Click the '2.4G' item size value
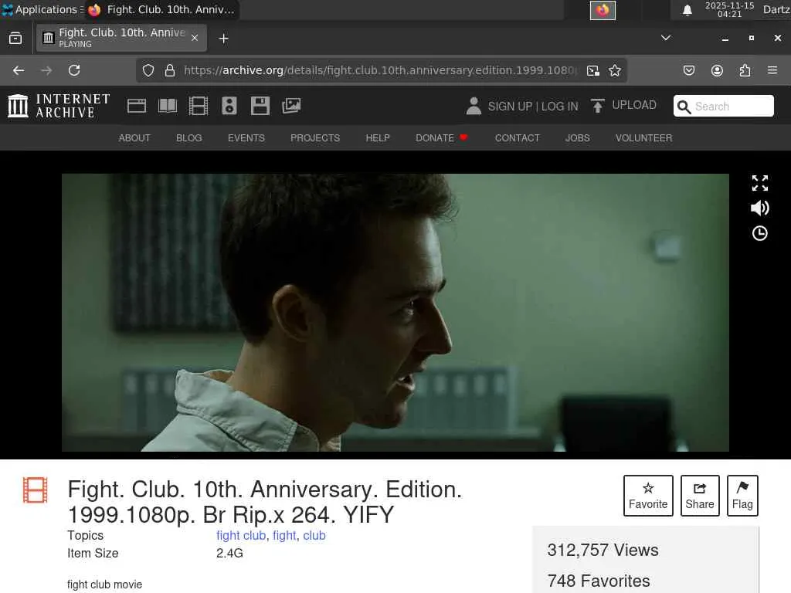 pos(229,553)
